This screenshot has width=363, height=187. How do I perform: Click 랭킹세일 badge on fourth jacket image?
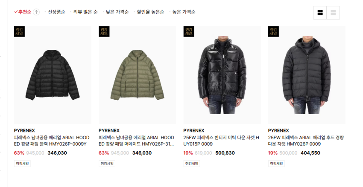coord(273,32)
